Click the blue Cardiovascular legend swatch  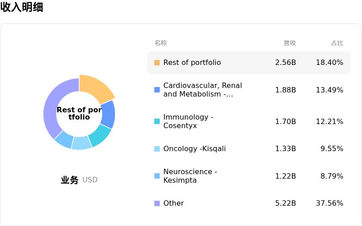157,90
